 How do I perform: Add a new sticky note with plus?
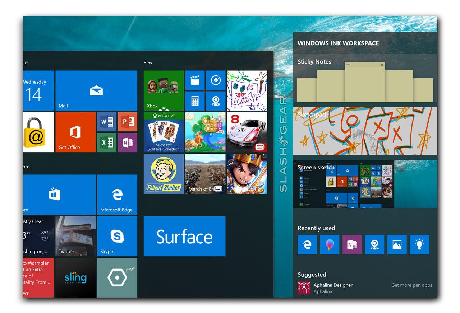[x=348, y=65]
